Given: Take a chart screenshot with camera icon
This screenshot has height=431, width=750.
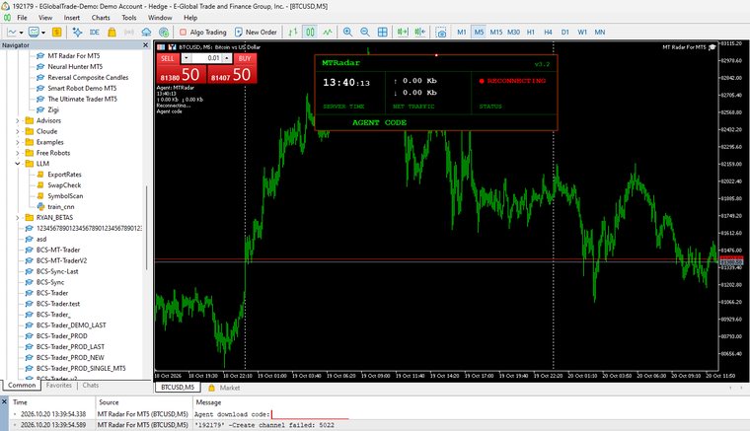Looking at the screenshot, I should [x=441, y=32].
